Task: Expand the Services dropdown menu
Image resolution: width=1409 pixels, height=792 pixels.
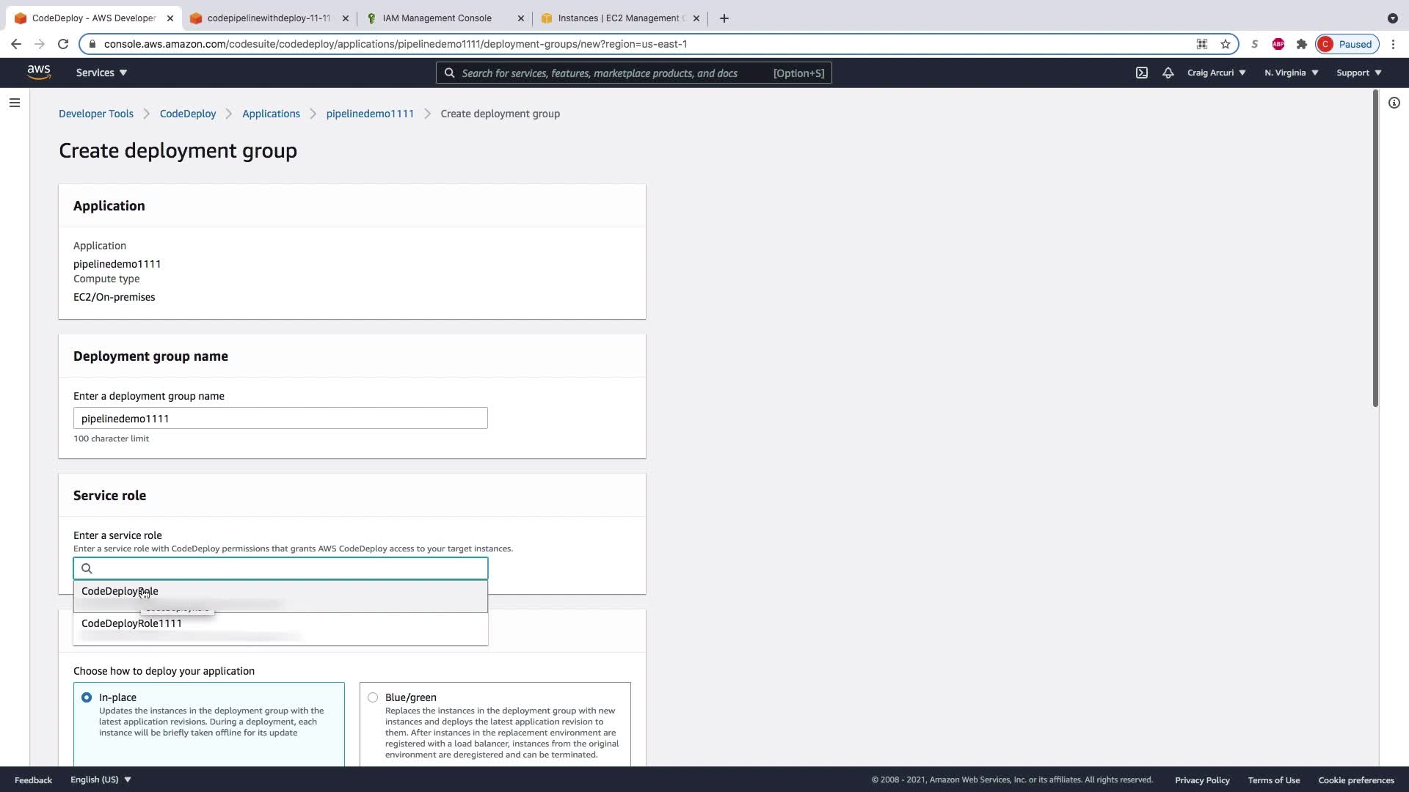Action: (101, 73)
